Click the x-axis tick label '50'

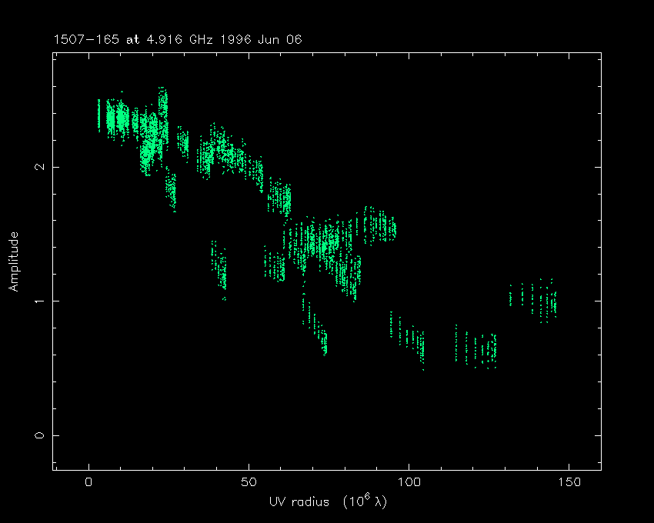pos(249,482)
